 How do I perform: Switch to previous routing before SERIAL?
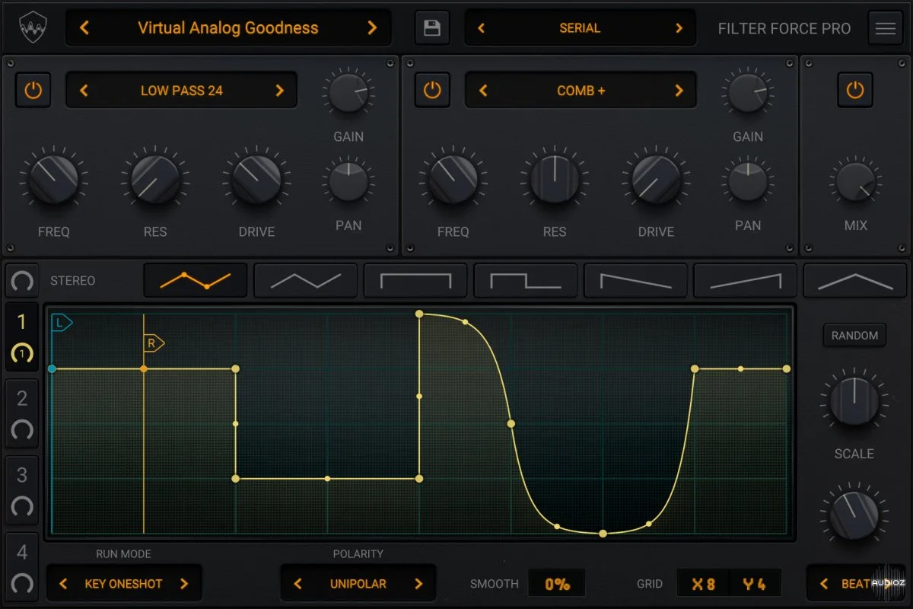point(481,28)
